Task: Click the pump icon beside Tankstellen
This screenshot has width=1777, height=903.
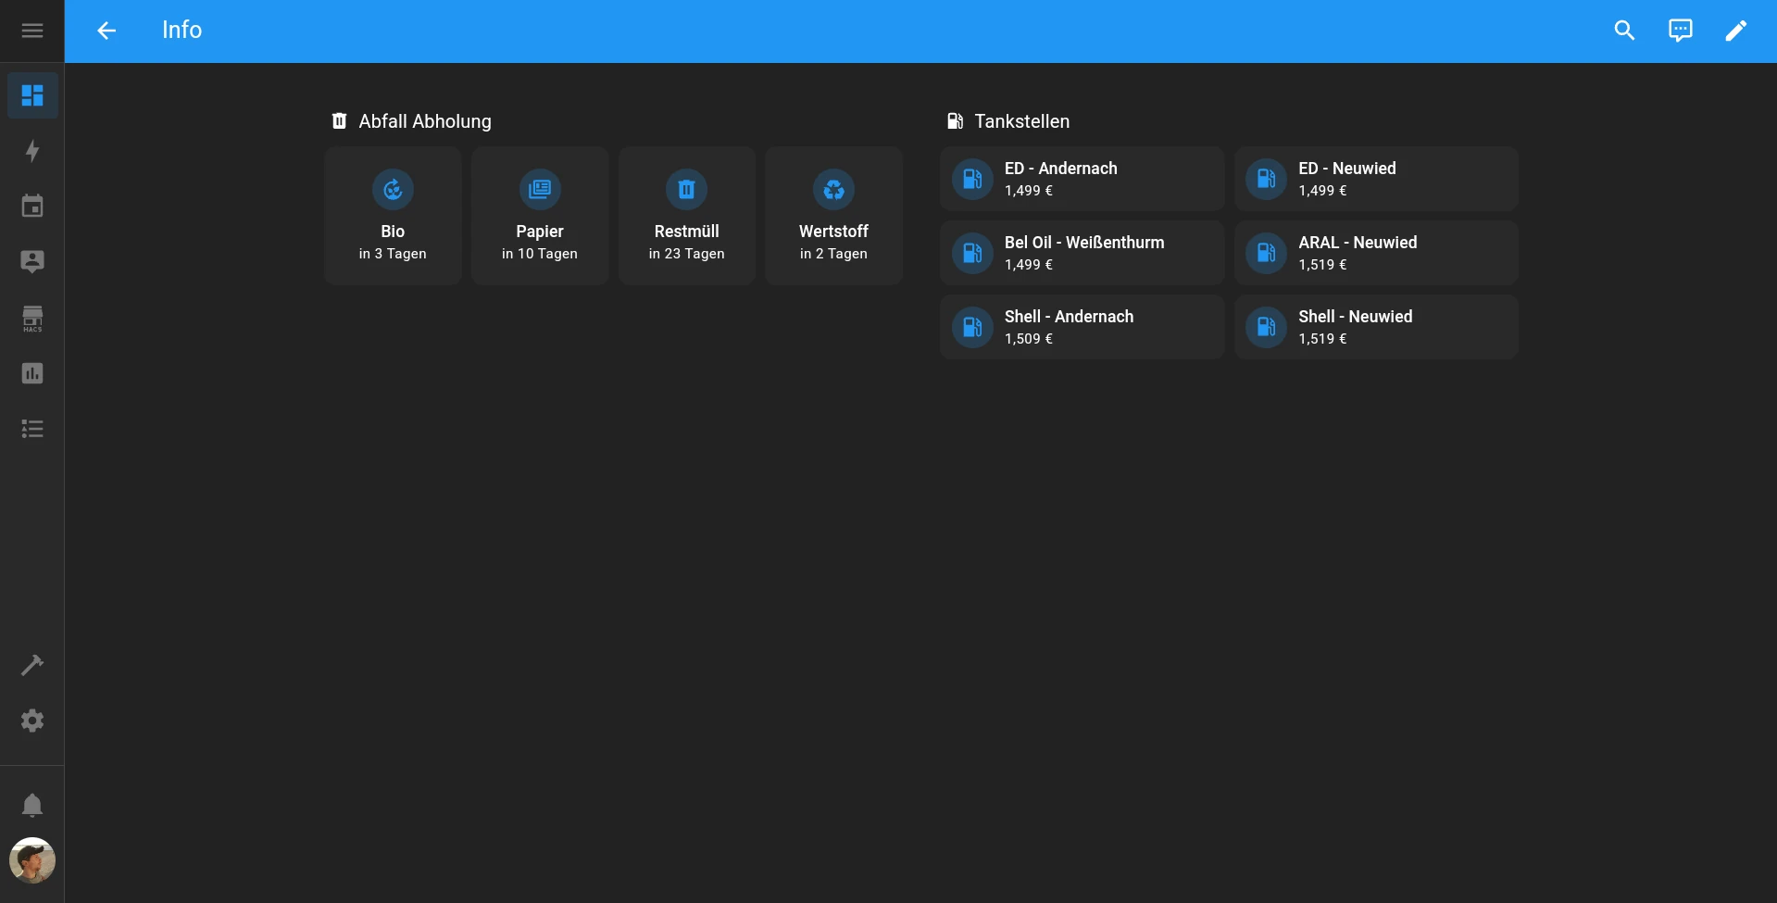Action: click(955, 121)
